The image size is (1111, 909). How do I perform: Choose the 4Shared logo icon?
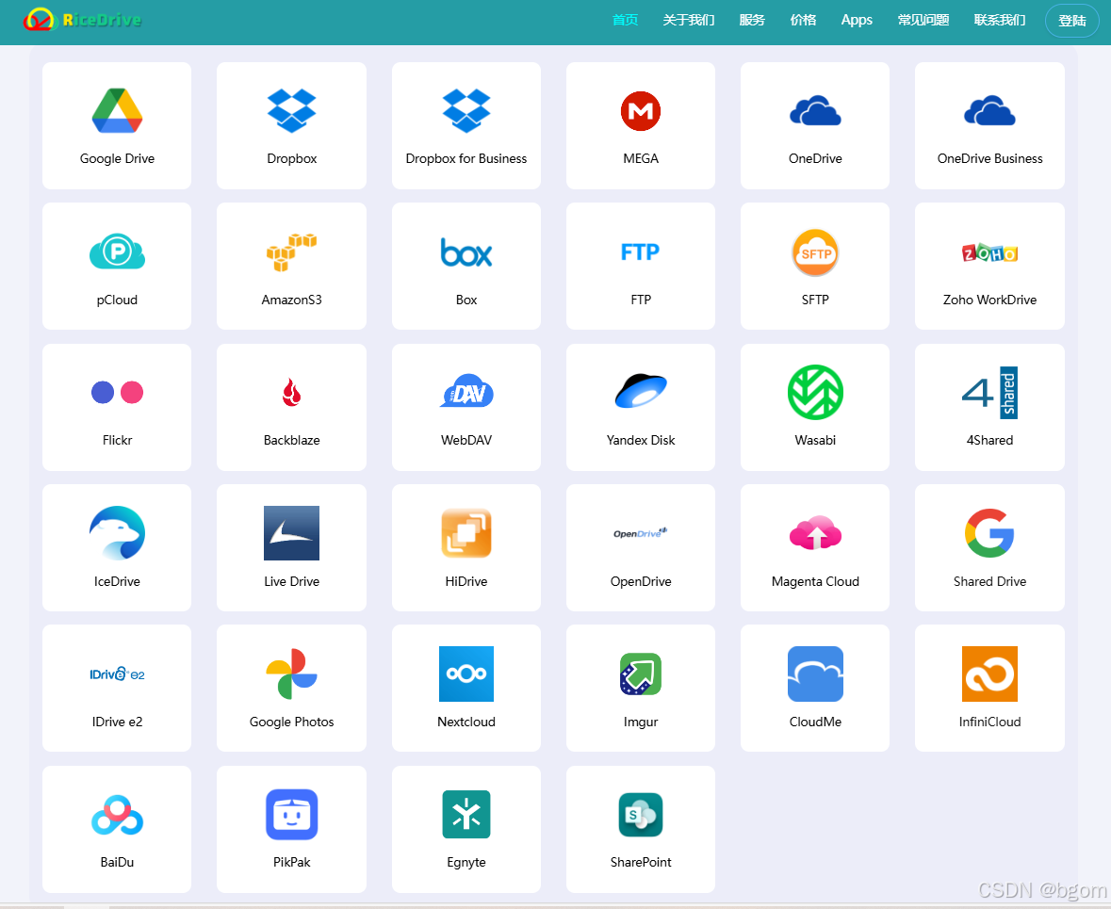coord(989,392)
